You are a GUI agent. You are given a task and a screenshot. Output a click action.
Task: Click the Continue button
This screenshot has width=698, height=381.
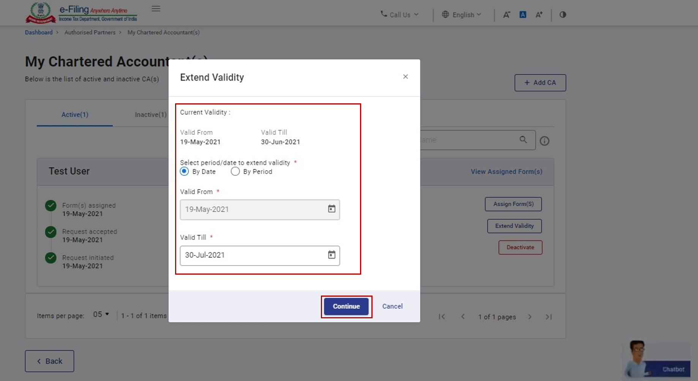(346, 306)
